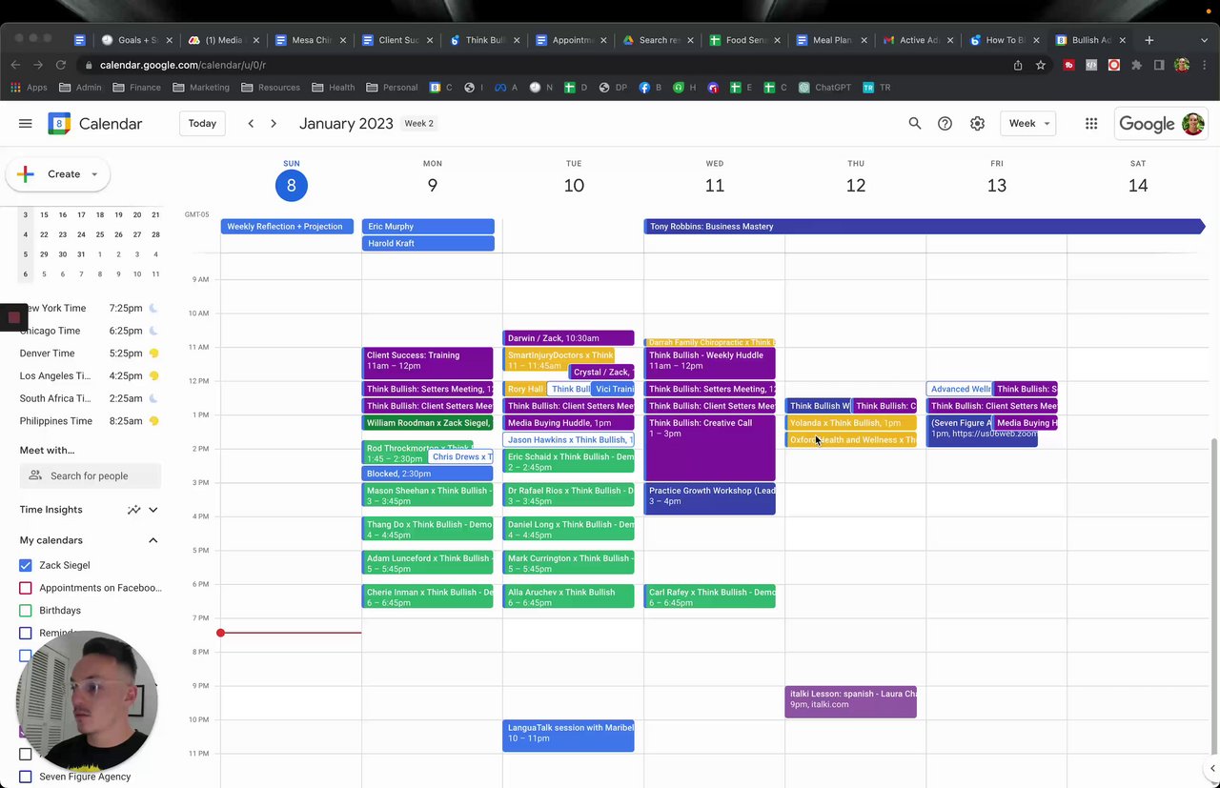Bookmark this page with the star icon
1220x788 pixels.
tap(1041, 65)
